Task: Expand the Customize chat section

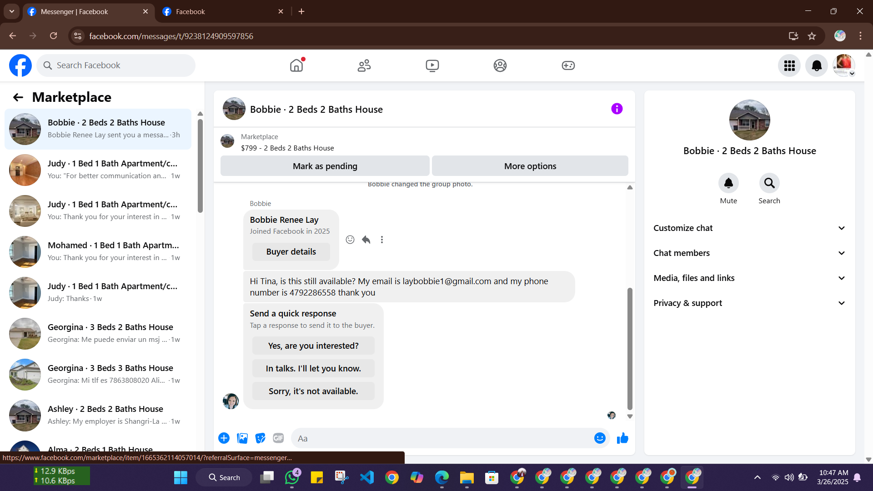Action: pyautogui.click(x=750, y=228)
